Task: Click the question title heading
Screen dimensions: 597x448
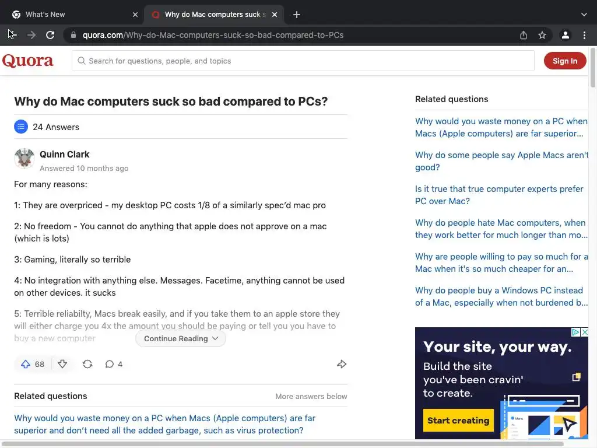Action: click(171, 101)
